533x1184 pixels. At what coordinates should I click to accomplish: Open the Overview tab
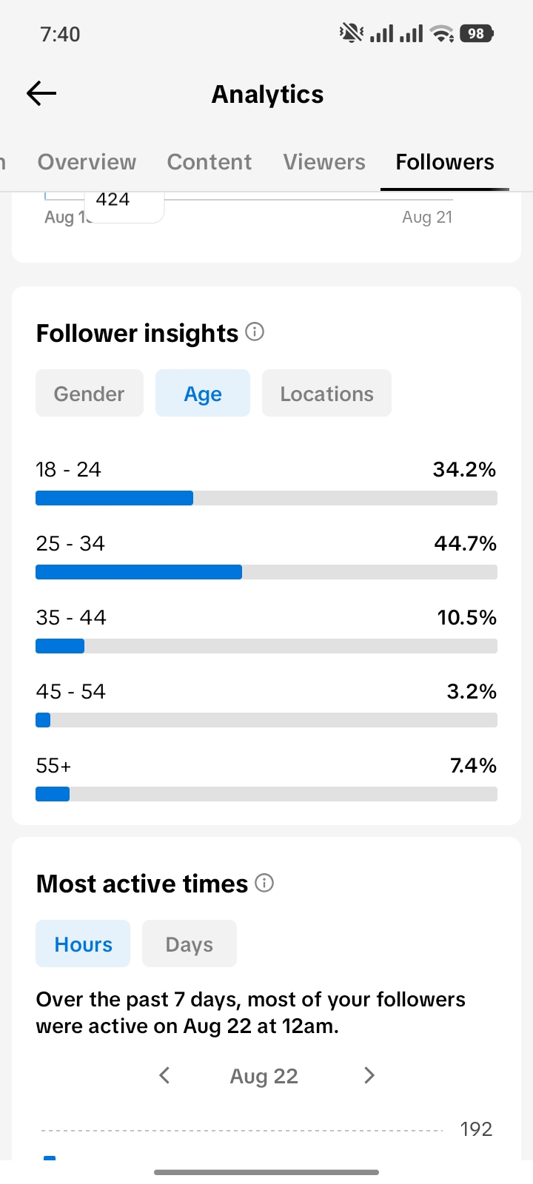(87, 162)
